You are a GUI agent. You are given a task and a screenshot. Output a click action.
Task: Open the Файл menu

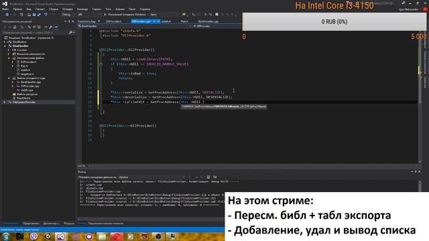[x=5, y=9]
